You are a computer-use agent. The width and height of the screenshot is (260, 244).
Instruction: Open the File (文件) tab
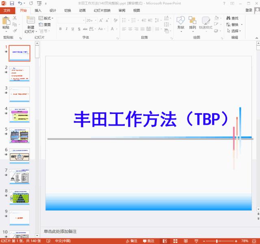7,11
